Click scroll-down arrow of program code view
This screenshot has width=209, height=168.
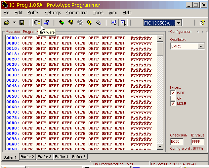coord(160,146)
